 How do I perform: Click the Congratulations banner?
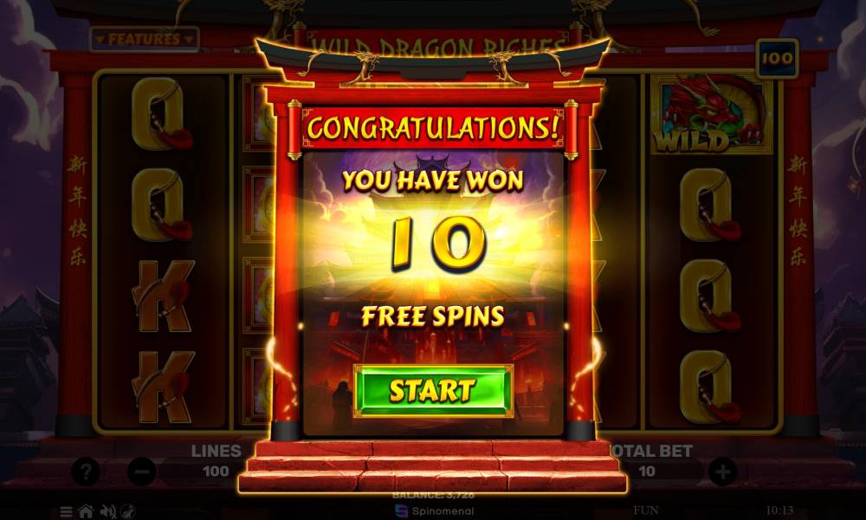(x=432, y=127)
